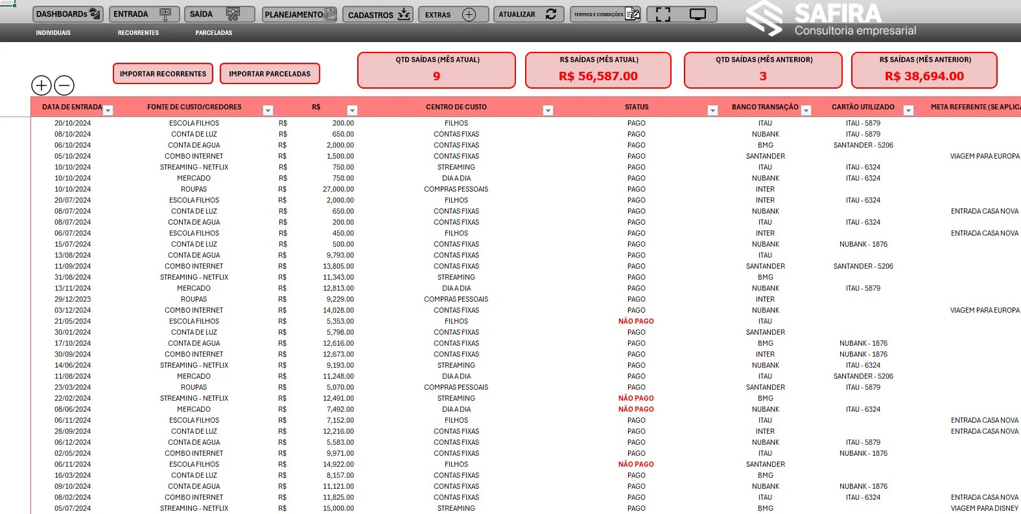Select the 8,157.00 amount cell
1021x514 pixels.
coord(340,475)
